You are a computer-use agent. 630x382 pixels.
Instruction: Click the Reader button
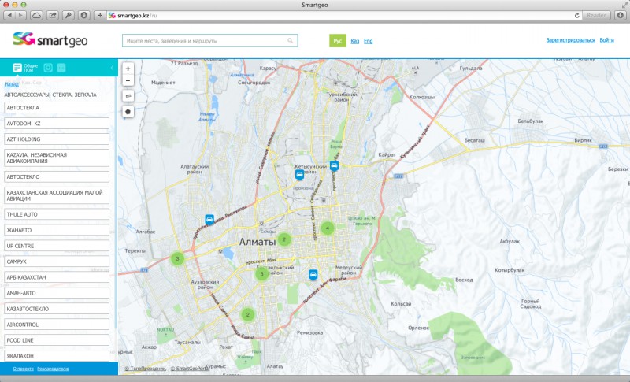coord(596,15)
